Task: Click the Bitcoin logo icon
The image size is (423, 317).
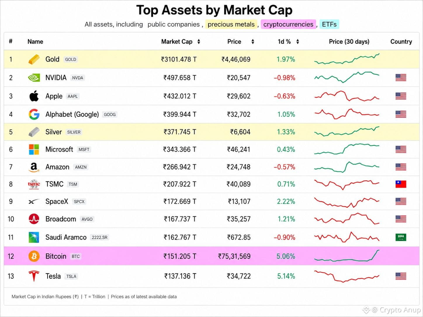Action: 34,256
